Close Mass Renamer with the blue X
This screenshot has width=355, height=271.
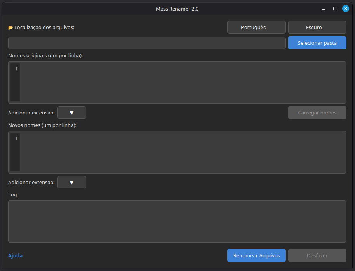[346, 9]
